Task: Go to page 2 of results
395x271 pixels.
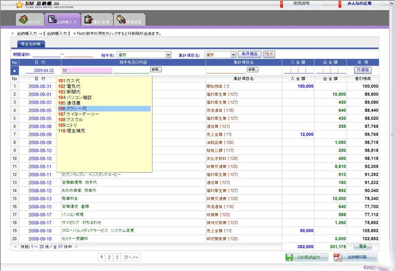Action: click(x=109, y=257)
